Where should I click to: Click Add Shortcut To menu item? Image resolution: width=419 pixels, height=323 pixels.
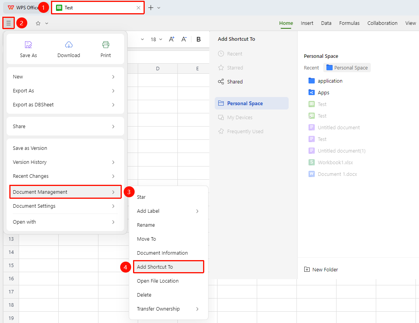168,267
